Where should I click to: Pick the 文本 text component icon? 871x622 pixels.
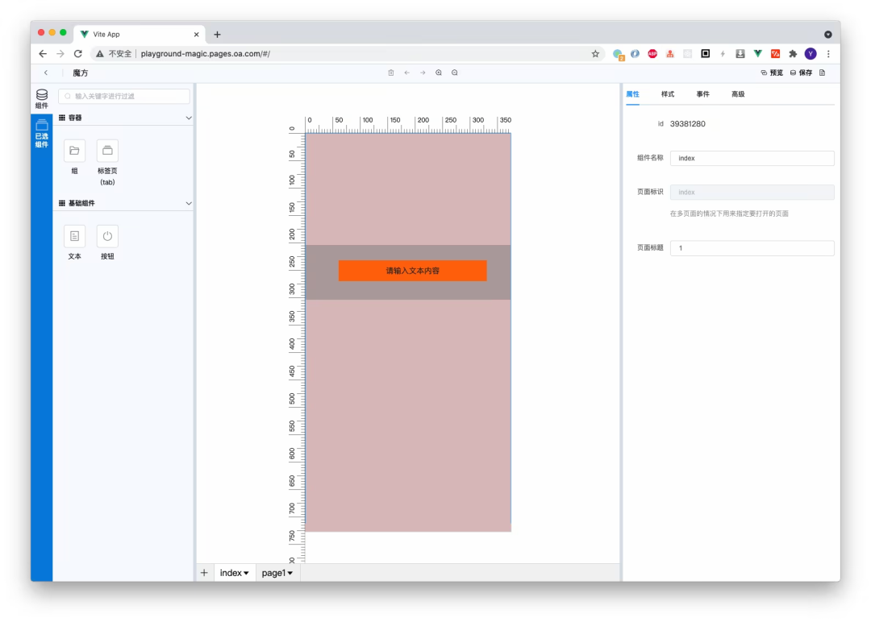[x=74, y=236]
